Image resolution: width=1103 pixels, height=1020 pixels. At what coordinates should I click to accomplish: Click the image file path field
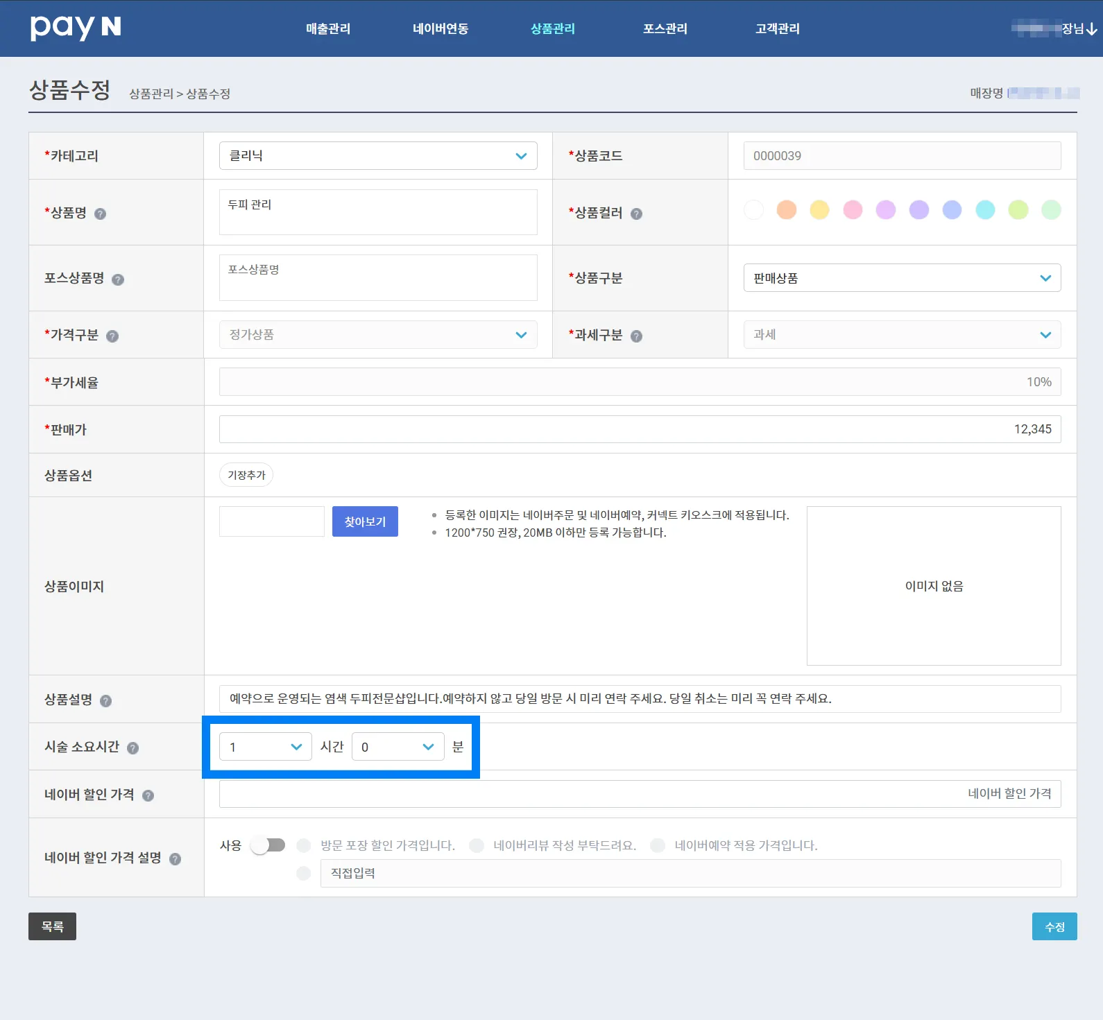272,521
